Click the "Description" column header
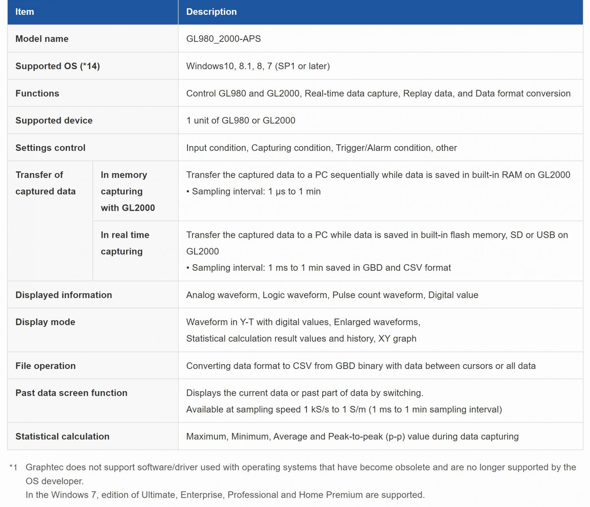The image size is (590, 507). [211, 12]
